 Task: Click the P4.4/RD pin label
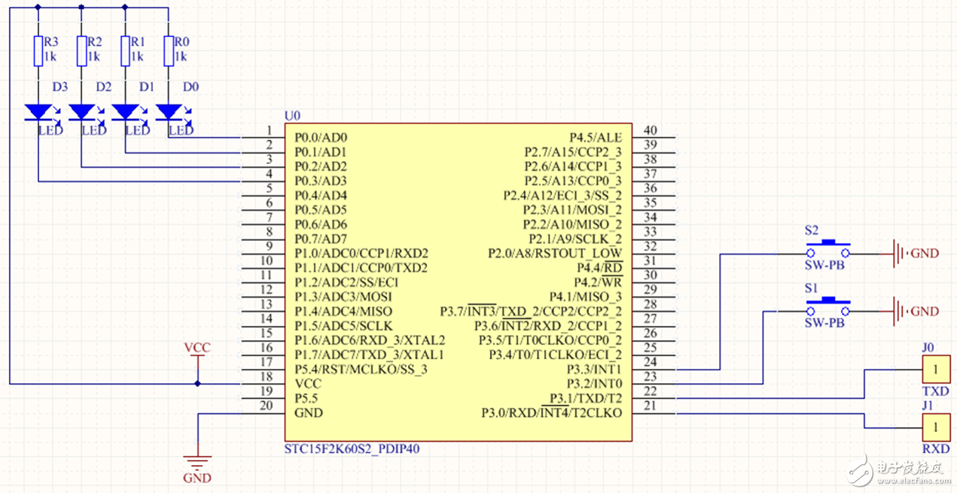coord(599,268)
